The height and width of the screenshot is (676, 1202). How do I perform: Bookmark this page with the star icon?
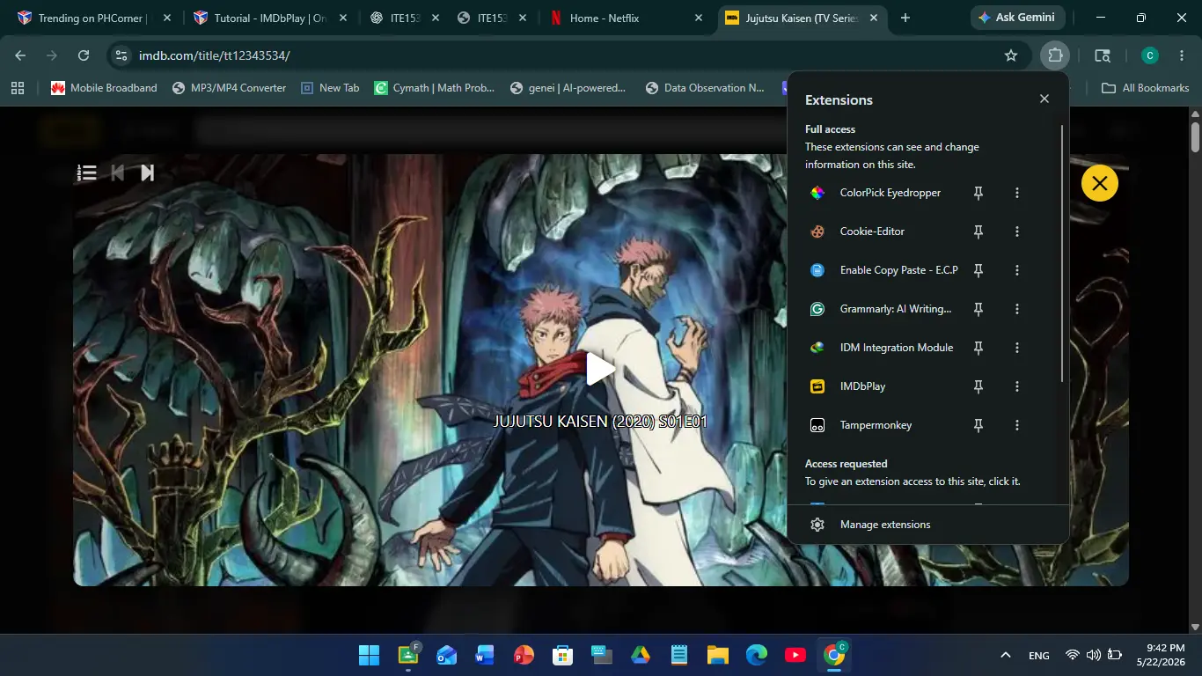point(1011,55)
